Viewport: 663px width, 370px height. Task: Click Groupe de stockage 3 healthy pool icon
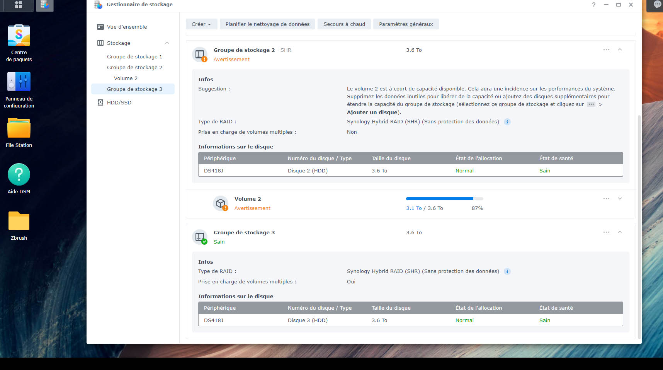(x=200, y=237)
